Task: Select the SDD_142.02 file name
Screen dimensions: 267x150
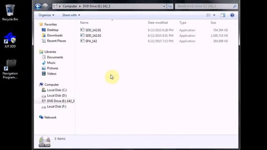Action: point(93,35)
